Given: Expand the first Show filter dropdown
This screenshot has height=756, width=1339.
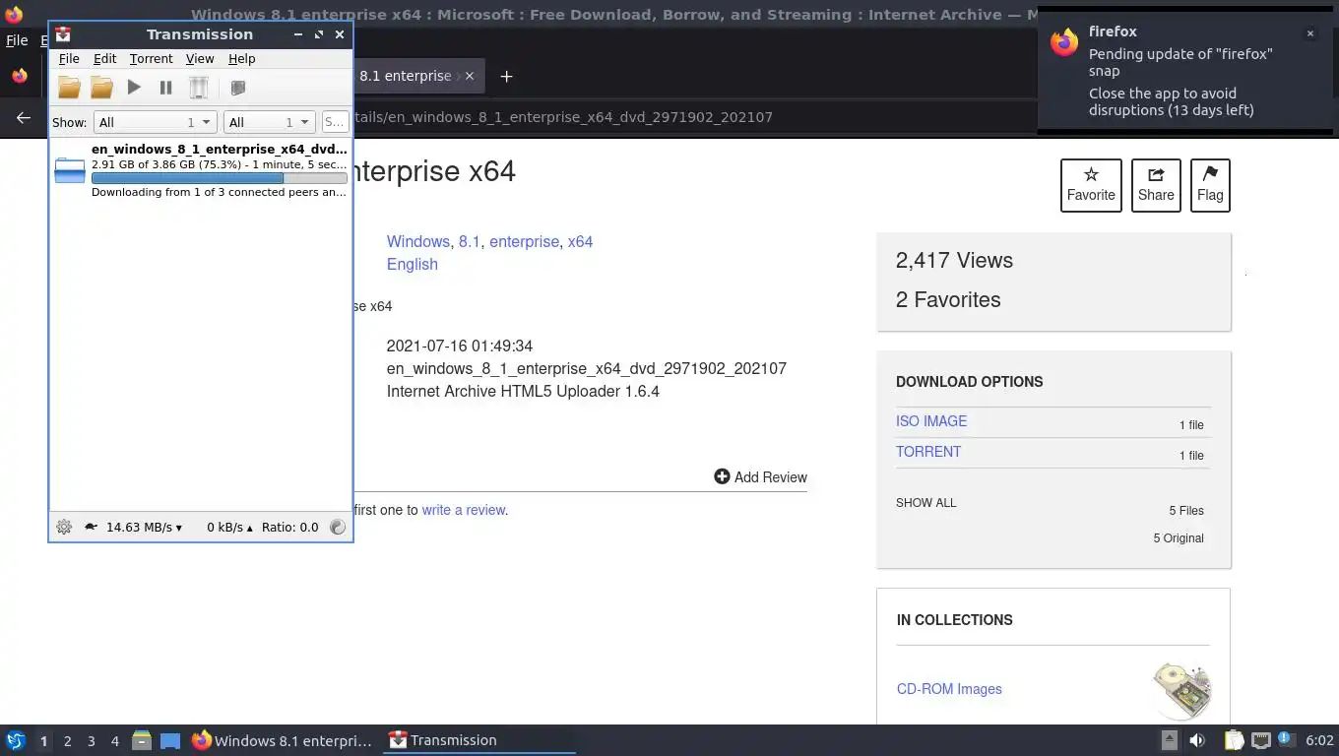Looking at the screenshot, I should click(155, 122).
